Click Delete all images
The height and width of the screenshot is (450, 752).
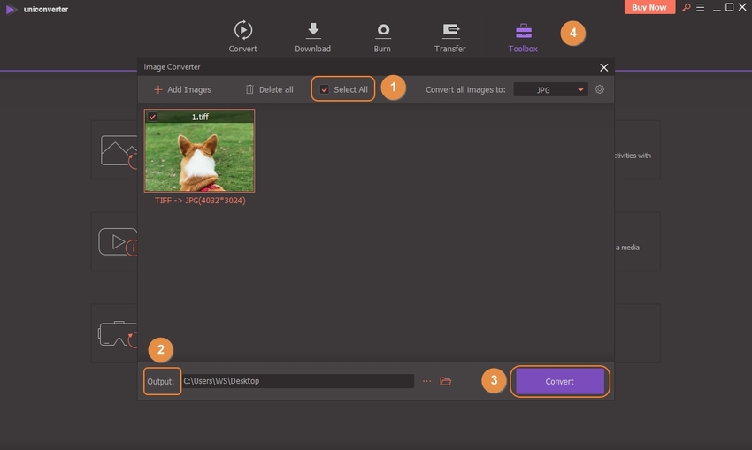[269, 89]
